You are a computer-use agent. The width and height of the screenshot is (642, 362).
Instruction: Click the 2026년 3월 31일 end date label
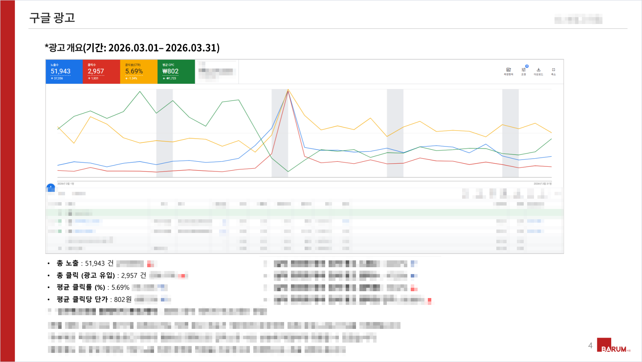pos(542,184)
